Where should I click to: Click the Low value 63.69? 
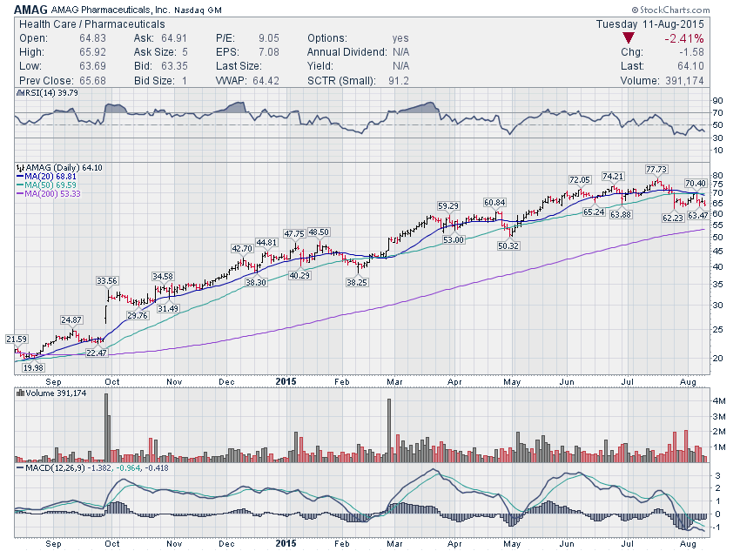[92, 66]
